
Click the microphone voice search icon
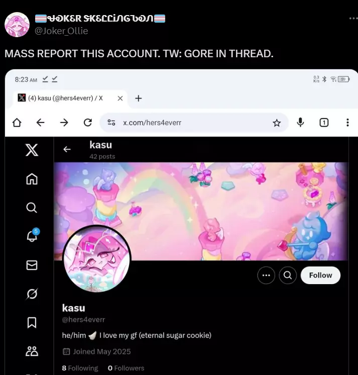coord(300,122)
